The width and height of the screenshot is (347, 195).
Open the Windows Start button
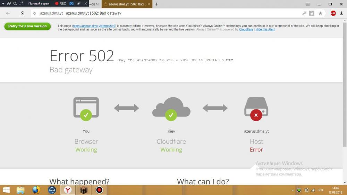tap(6, 190)
